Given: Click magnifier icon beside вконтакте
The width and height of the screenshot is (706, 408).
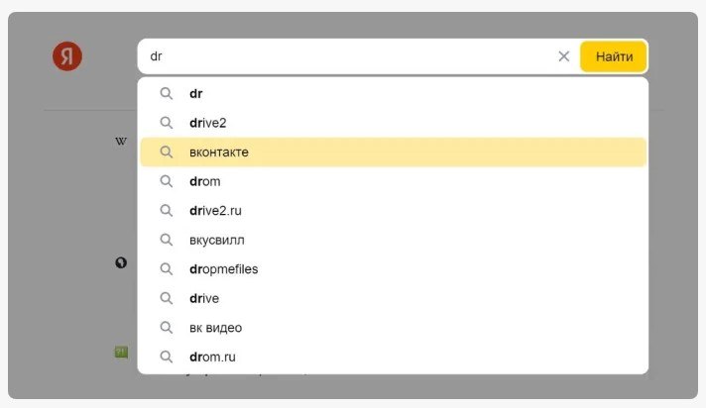Looking at the screenshot, I should click(167, 153).
